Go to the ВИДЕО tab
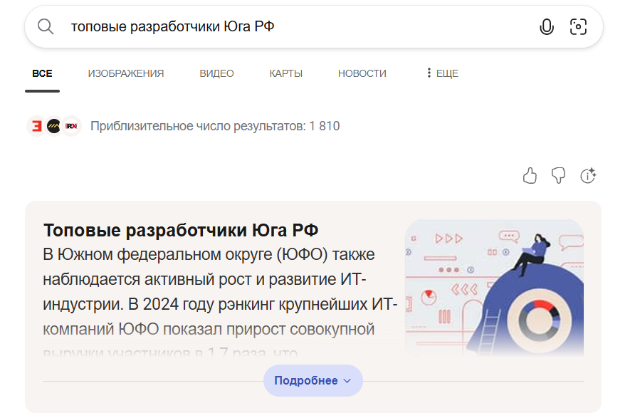The image size is (635, 418). click(216, 73)
